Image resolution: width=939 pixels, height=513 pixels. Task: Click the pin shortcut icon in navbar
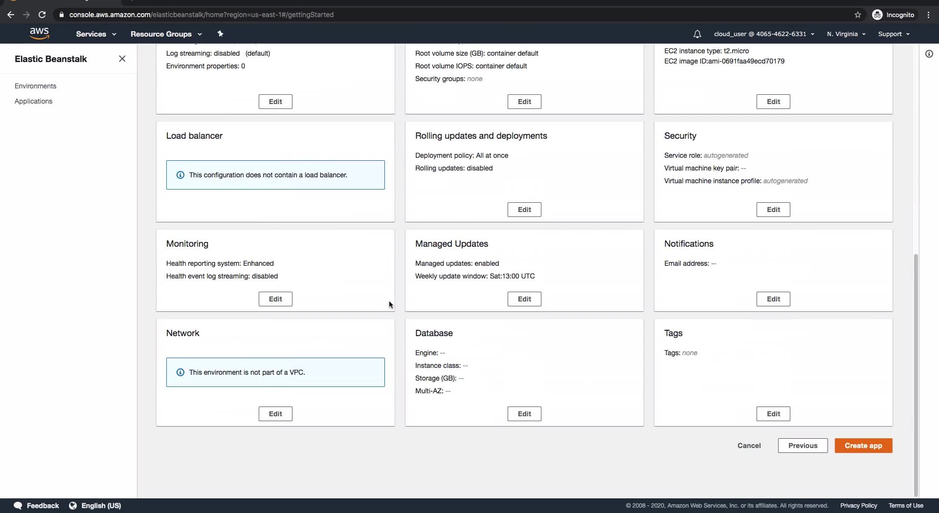tap(220, 34)
